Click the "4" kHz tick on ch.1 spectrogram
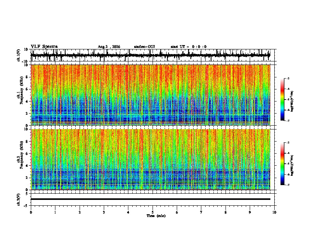The height and width of the screenshot is (238, 309). tap(27, 101)
